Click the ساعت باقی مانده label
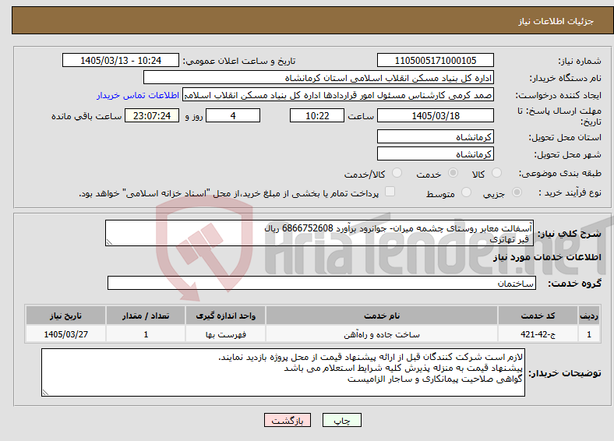The width and height of the screenshot is (614, 441). pos(86,116)
